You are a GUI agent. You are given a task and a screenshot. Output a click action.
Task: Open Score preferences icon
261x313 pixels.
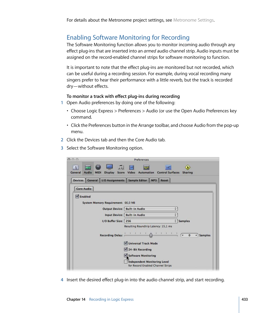(121, 169)
